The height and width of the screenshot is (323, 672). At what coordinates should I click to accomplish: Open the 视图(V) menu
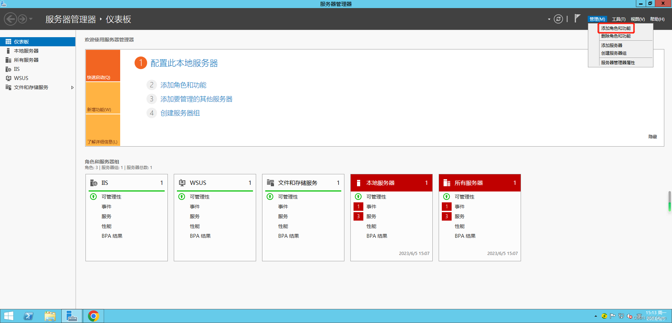638,19
